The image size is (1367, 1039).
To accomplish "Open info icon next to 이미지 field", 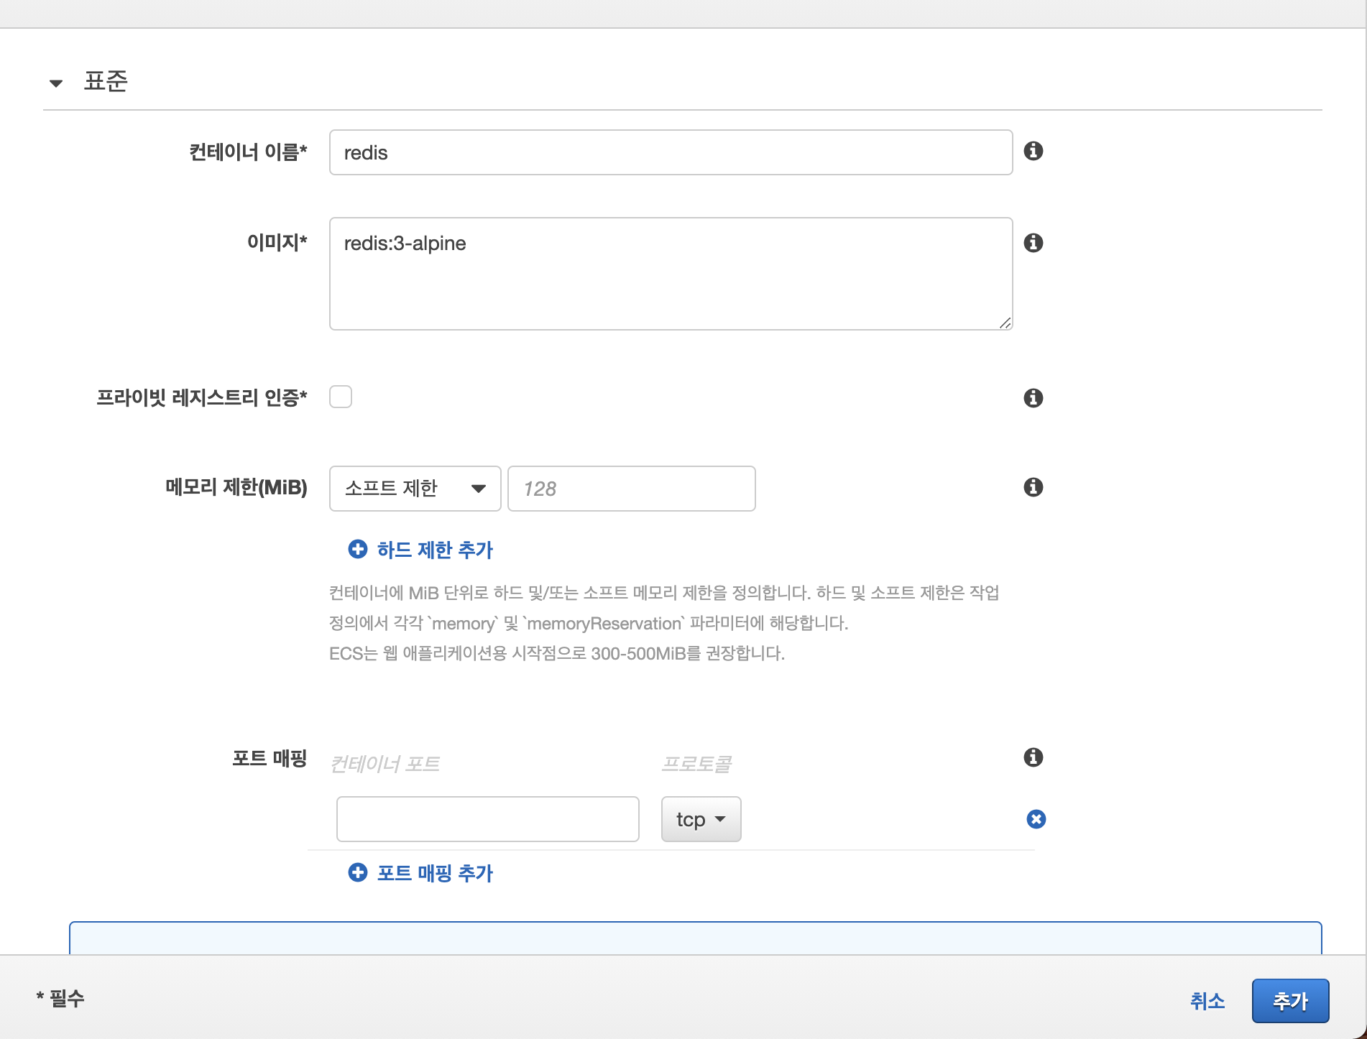I will [1033, 243].
